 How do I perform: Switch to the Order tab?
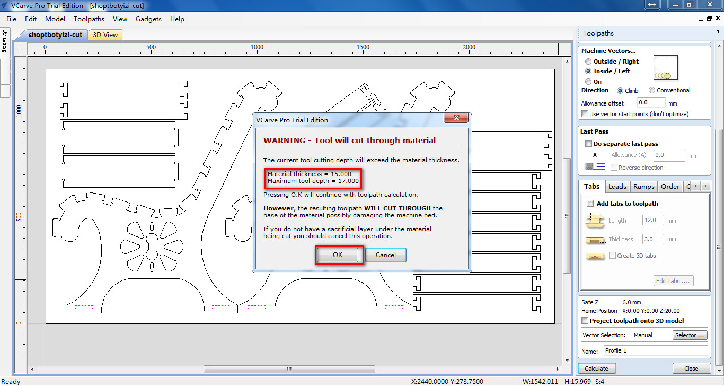(670, 187)
